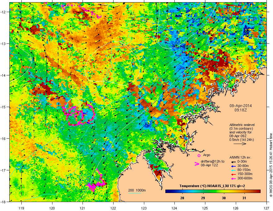
Task: Click the colorbar tick label 30
Action: point(224,198)
